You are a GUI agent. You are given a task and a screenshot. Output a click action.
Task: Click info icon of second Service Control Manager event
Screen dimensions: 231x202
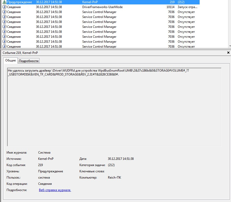pos(4,17)
